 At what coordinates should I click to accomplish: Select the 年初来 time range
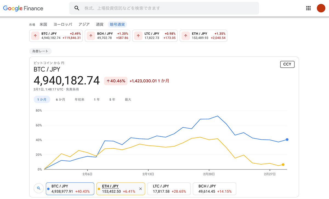[80, 100]
